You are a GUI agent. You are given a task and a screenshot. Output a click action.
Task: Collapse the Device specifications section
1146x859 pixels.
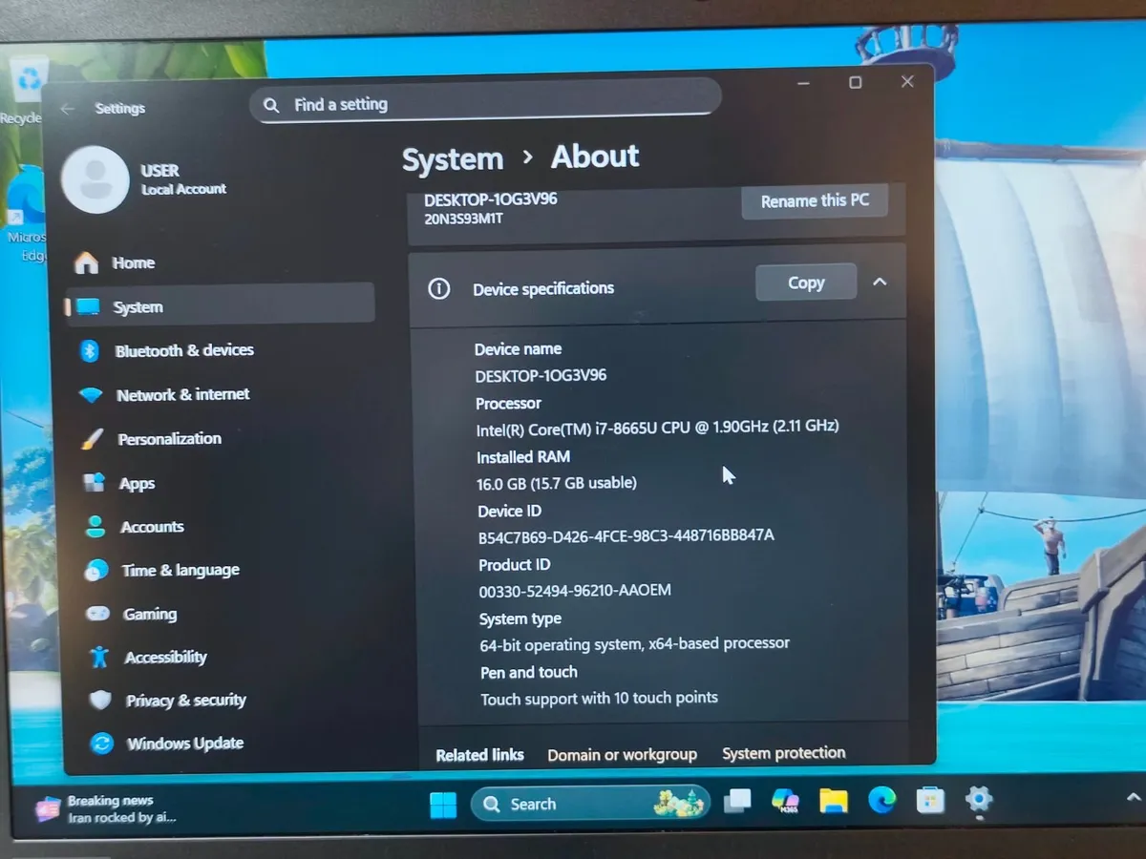pos(880,282)
